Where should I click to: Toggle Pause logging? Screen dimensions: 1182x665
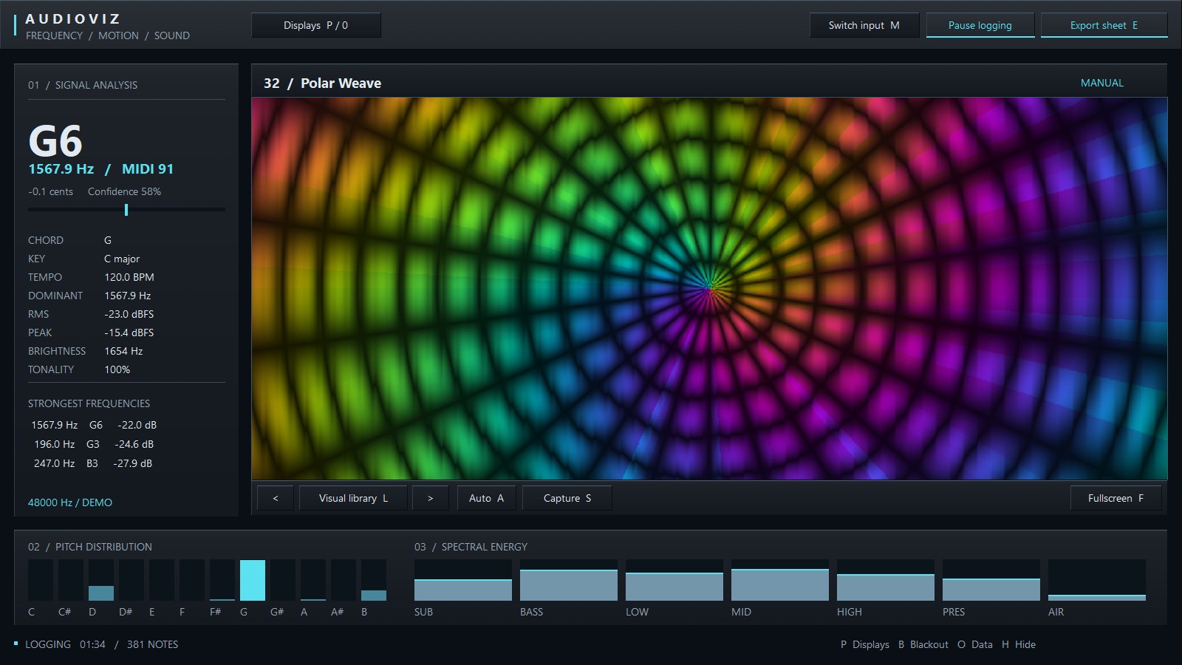pos(980,25)
